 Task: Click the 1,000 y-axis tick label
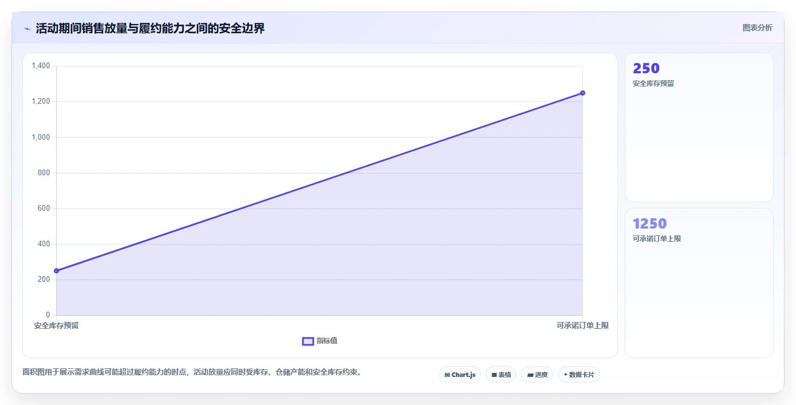pyautogui.click(x=41, y=137)
